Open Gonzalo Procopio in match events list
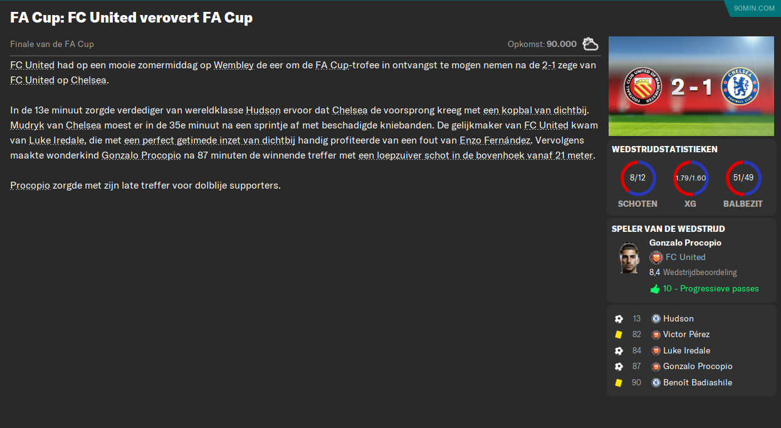Screen dimensions: 781x428 698,367
